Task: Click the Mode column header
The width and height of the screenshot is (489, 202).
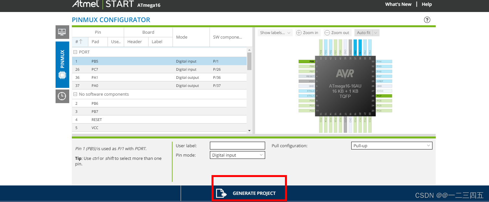Action: click(191, 37)
